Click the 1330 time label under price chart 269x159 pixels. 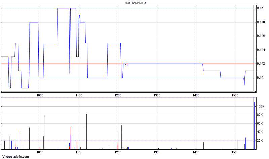coord(157,95)
